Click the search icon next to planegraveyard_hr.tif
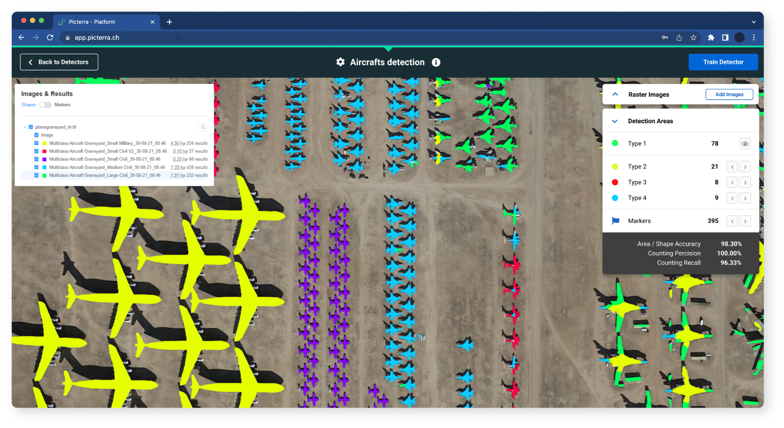This screenshot has width=784, height=428. pos(203,127)
